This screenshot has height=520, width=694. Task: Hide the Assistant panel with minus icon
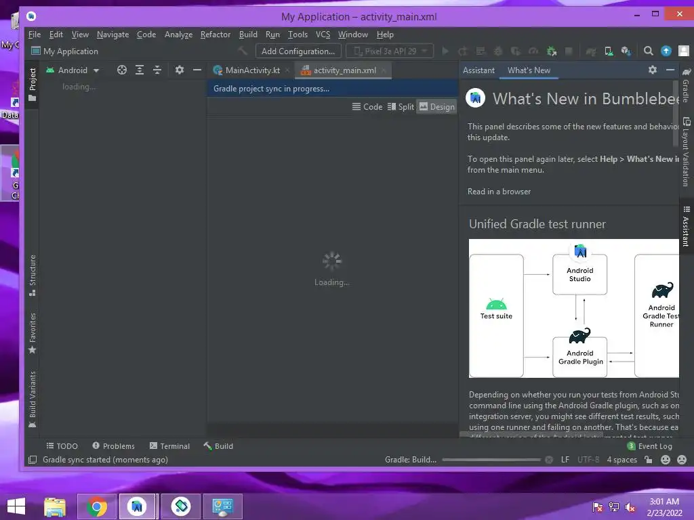[670, 70]
